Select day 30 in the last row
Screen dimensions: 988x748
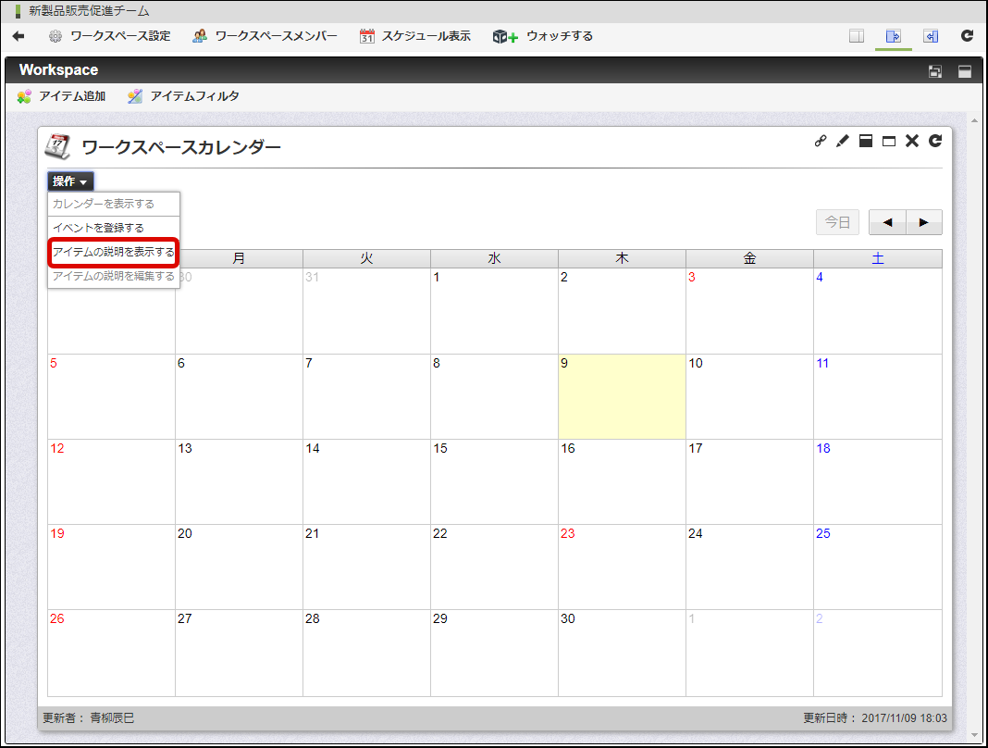(x=622, y=654)
